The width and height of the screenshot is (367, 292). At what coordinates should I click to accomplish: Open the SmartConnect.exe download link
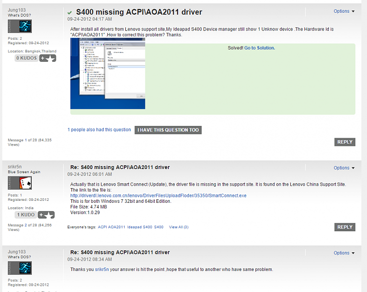coord(158,195)
